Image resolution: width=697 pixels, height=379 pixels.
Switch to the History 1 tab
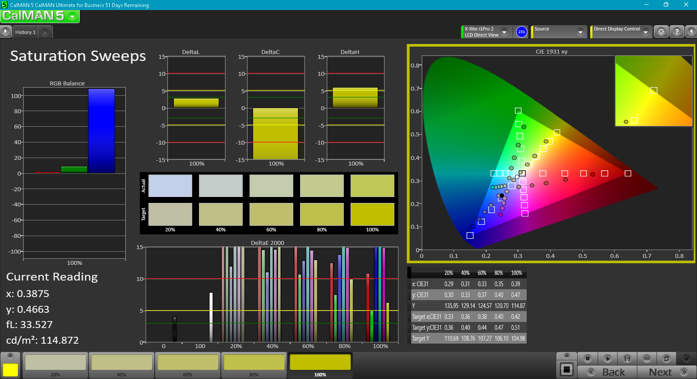click(25, 32)
